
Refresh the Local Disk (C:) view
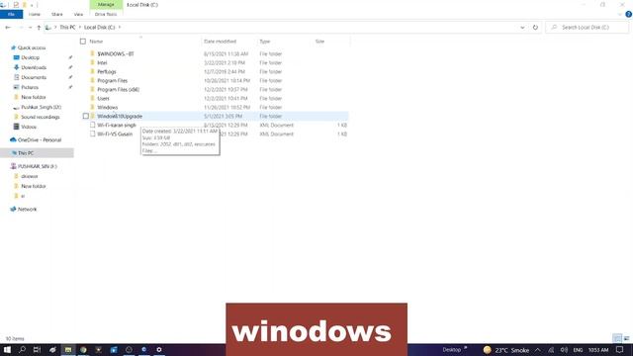[535, 28]
